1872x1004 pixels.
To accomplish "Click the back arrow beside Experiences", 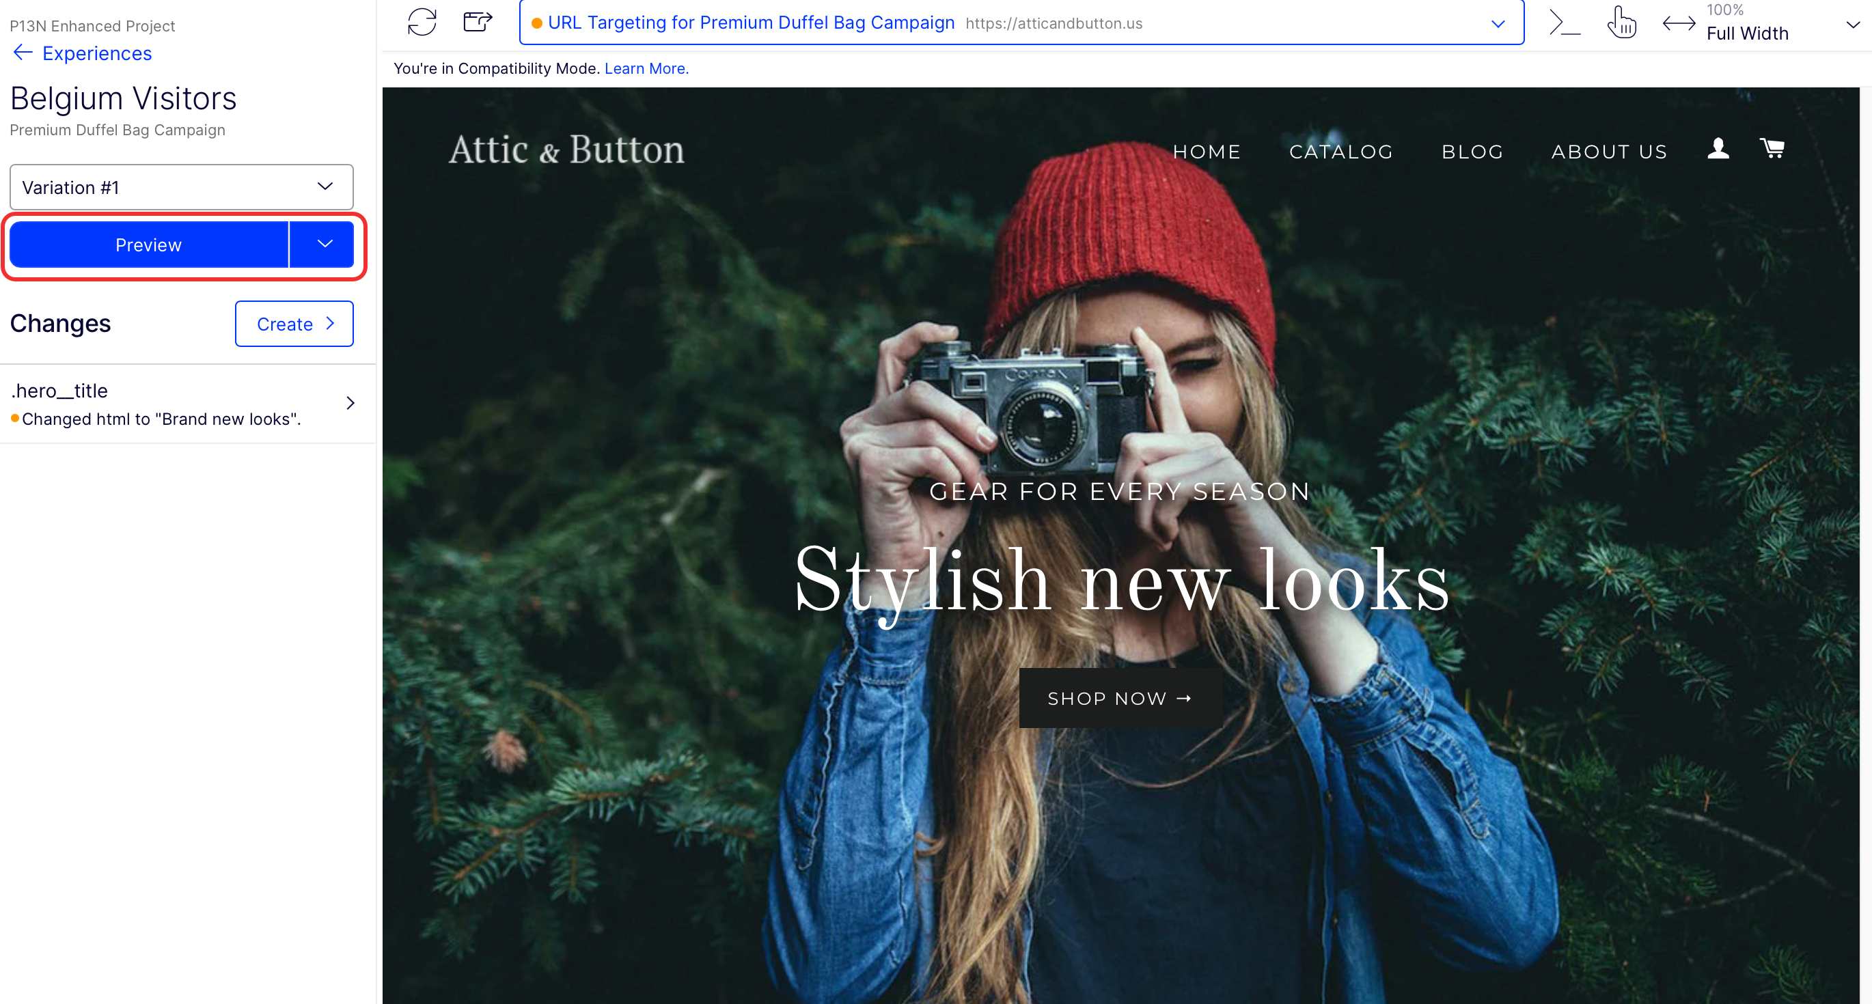I will (x=23, y=53).
